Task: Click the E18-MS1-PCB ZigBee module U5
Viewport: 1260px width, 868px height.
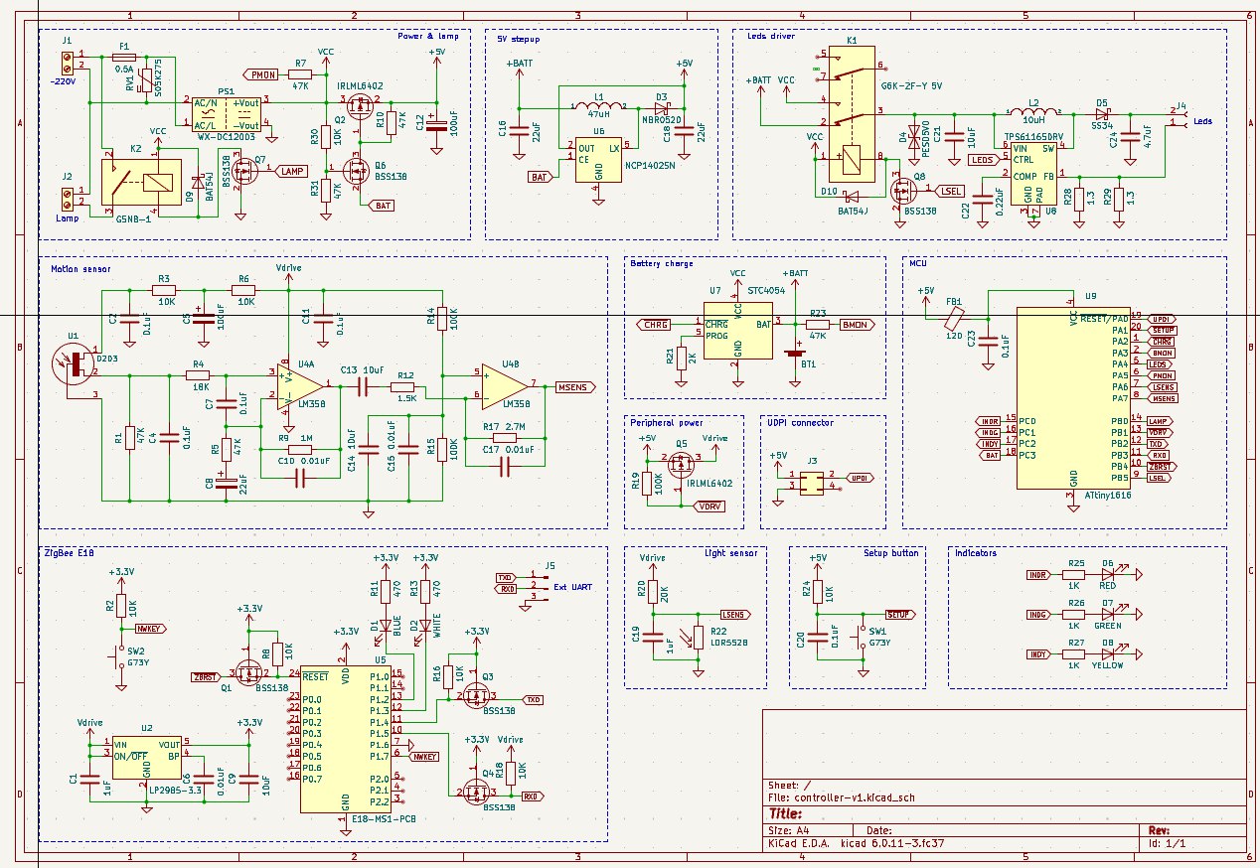Action: pyautogui.click(x=345, y=738)
